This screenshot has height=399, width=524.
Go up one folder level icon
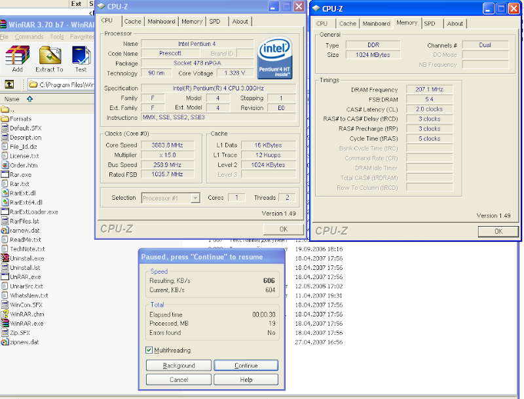(9, 85)
